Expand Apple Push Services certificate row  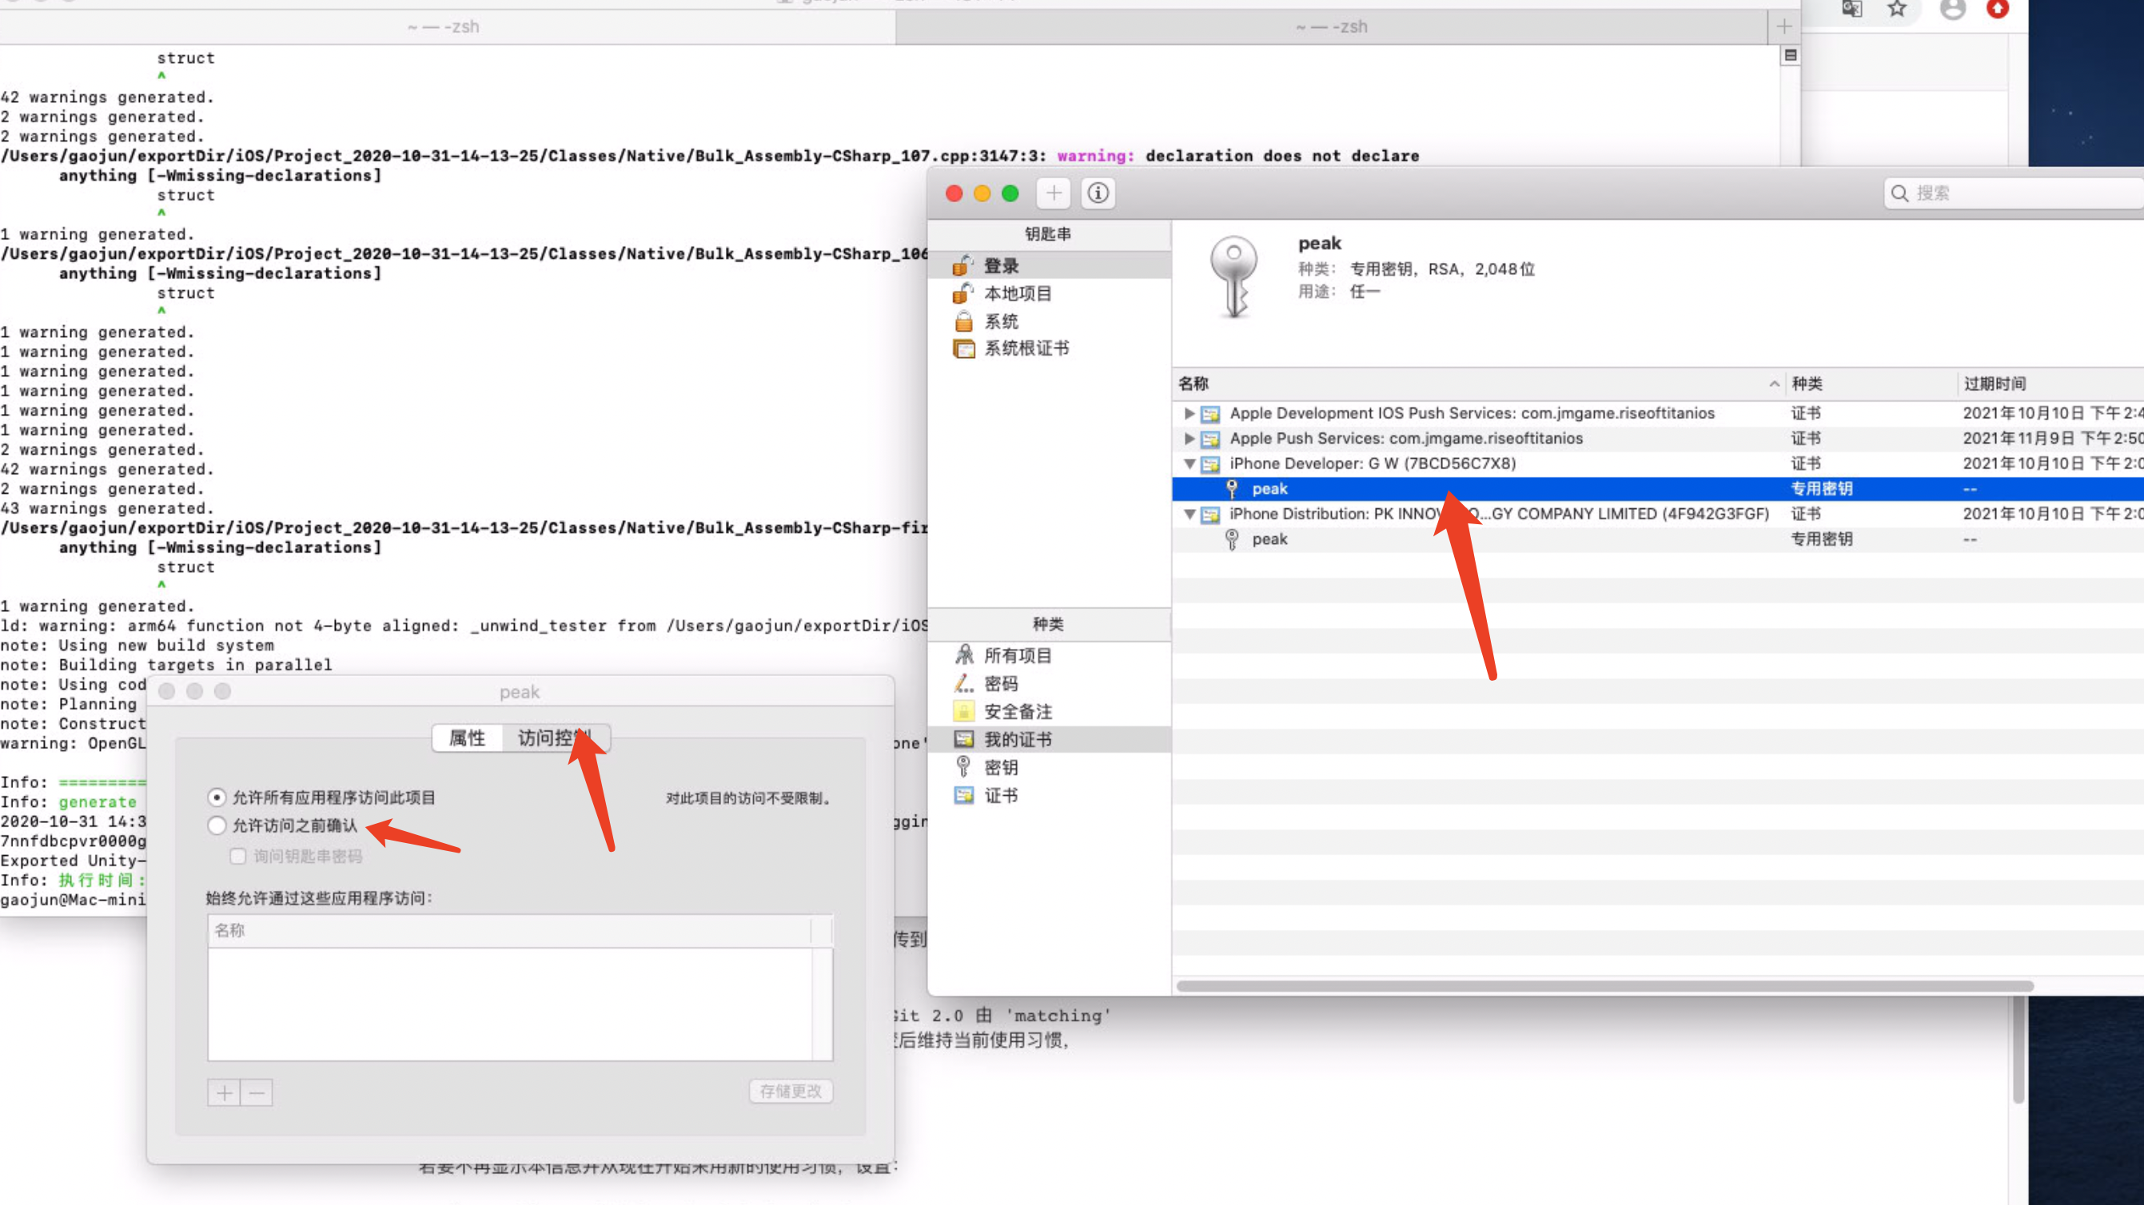pyautogui.click(x=1189, y=438)
